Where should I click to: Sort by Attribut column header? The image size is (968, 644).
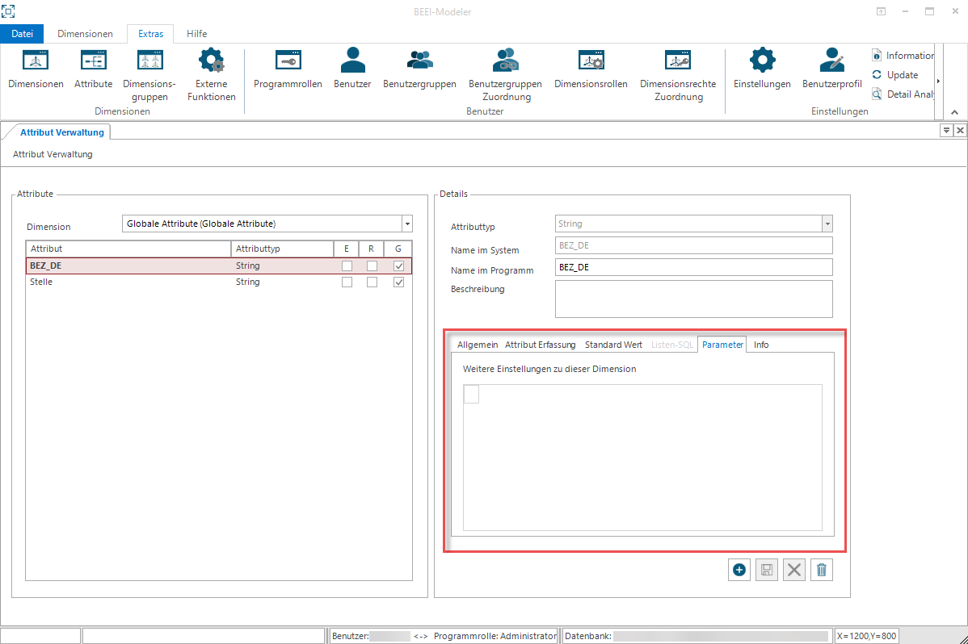(x=128, y=249)
